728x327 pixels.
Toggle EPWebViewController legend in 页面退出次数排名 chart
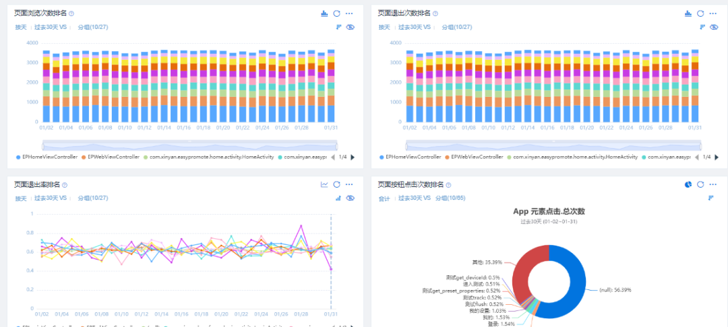474,157
